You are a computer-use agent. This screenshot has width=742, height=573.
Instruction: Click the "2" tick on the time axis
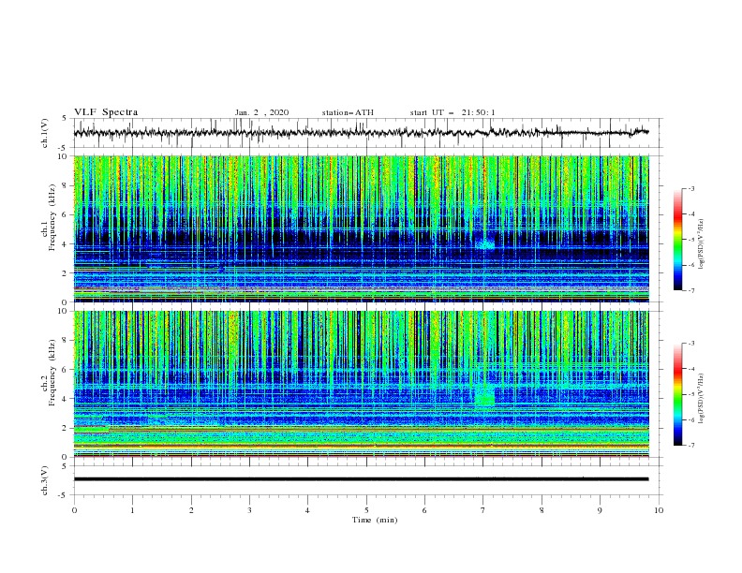click(191, 510)
